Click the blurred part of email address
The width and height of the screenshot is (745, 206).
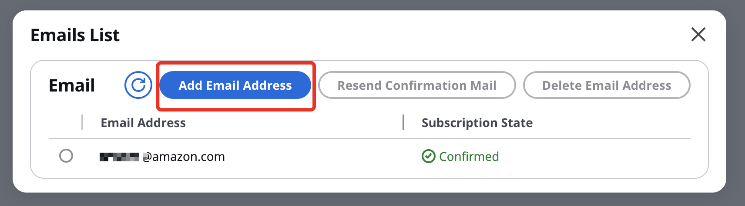[119, 157]
